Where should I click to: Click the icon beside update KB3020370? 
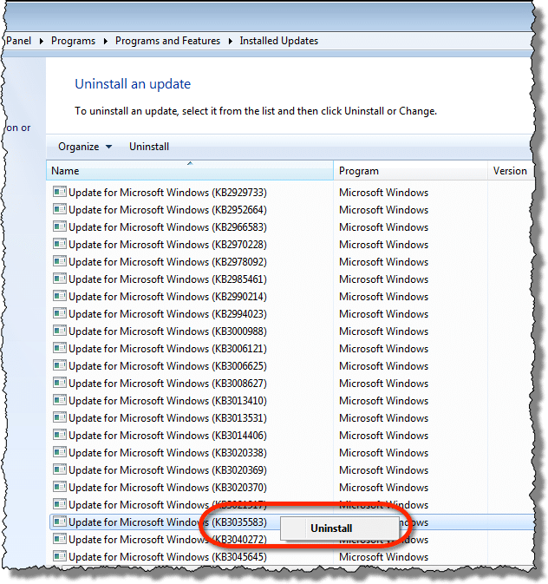click(x=60, y=487)
